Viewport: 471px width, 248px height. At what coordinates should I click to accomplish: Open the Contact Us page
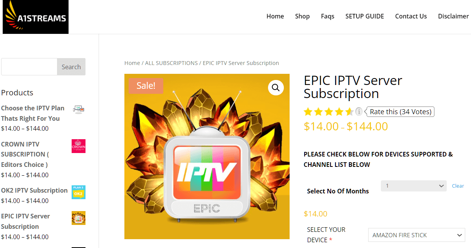click(411, 16)
